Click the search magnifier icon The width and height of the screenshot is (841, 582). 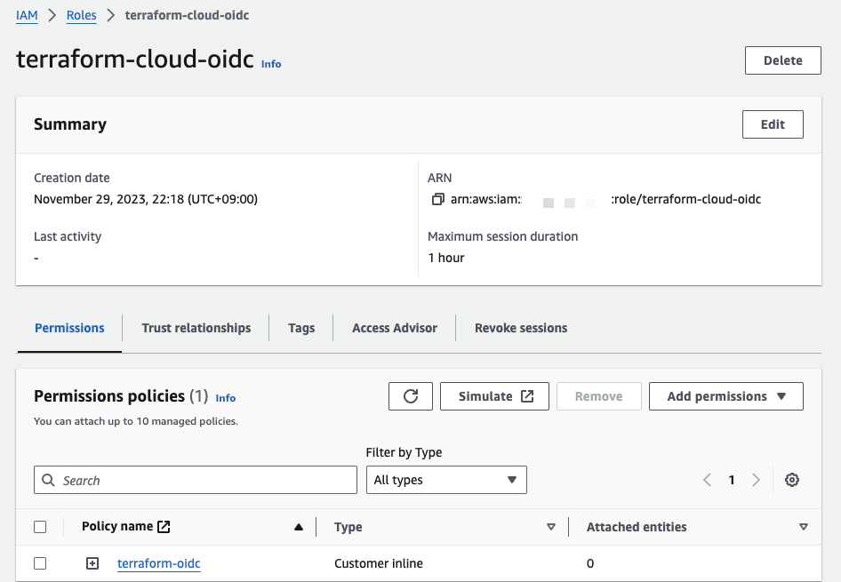point(48,480)
